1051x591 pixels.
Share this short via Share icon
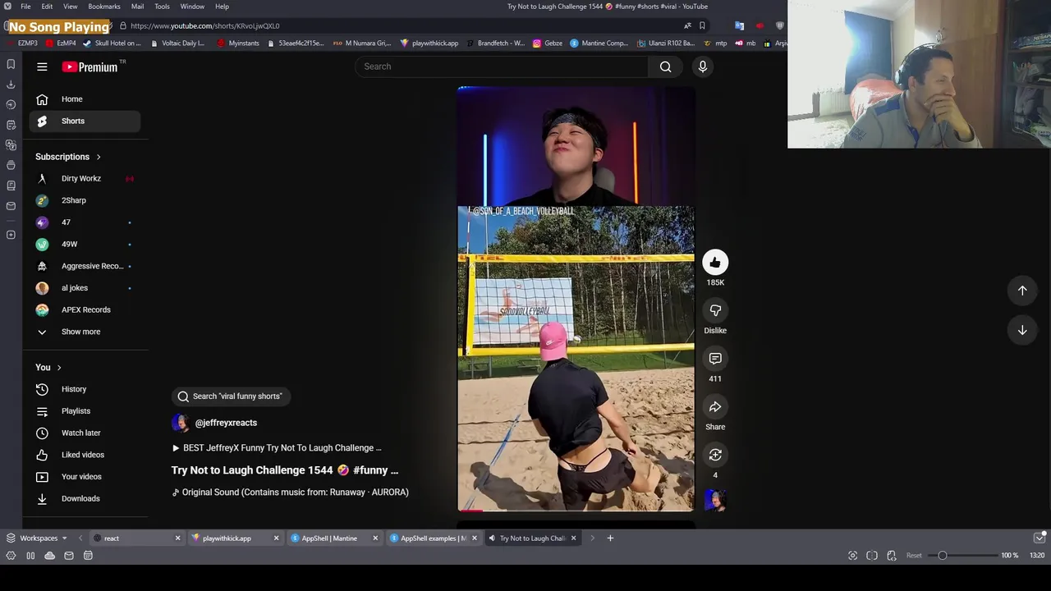(x=715, y=407)
